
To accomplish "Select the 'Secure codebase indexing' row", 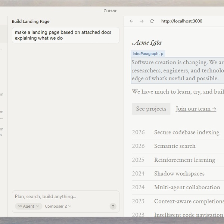I will click(x=187, y=132).
